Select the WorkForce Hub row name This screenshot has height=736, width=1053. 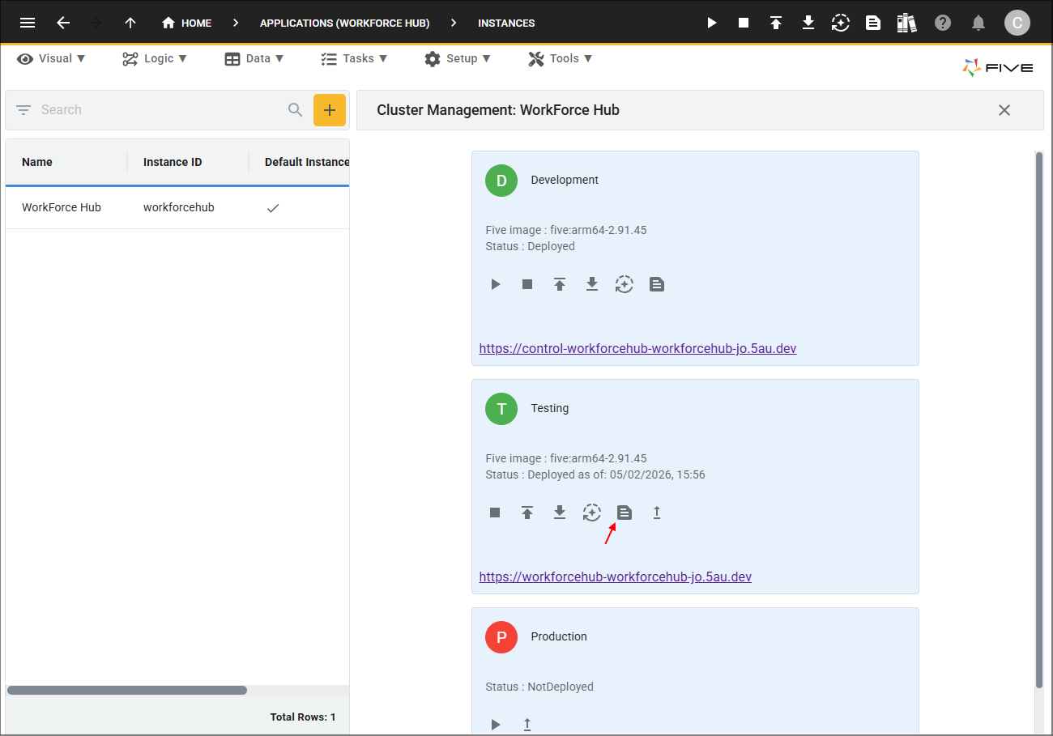62,207
